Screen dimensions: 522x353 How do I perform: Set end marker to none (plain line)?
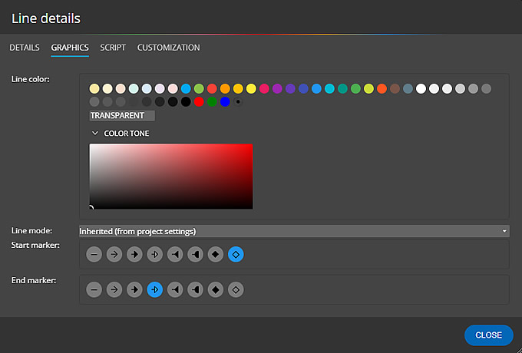point(94,290)
